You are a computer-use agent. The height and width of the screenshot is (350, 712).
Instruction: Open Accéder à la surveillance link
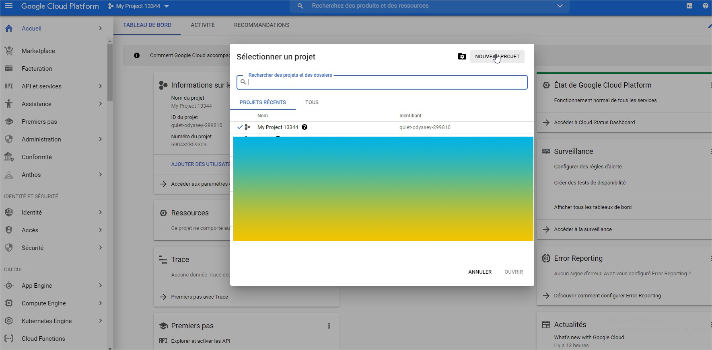pyautogui.click(x=583, y=229)
